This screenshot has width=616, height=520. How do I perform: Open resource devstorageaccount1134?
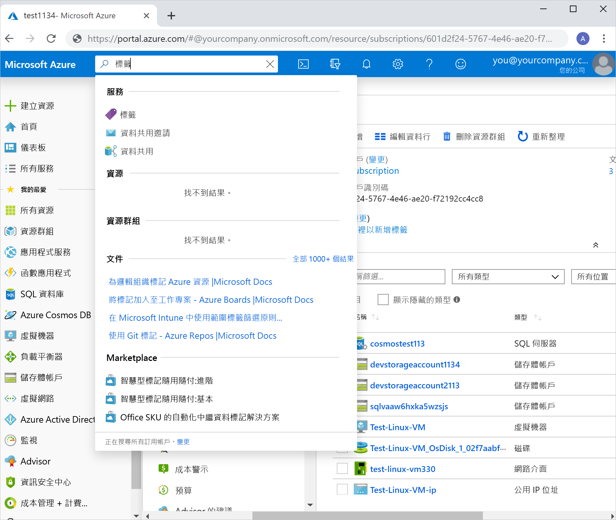click(415, 365)
